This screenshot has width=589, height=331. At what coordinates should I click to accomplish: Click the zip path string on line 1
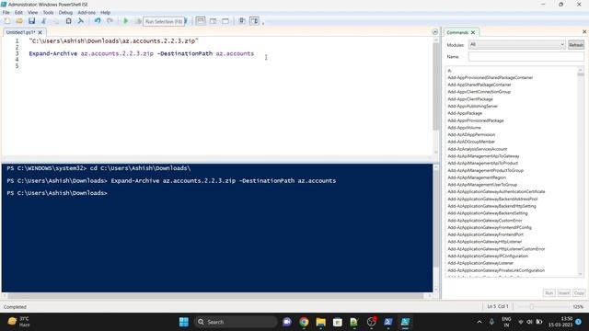pos(113,40)
